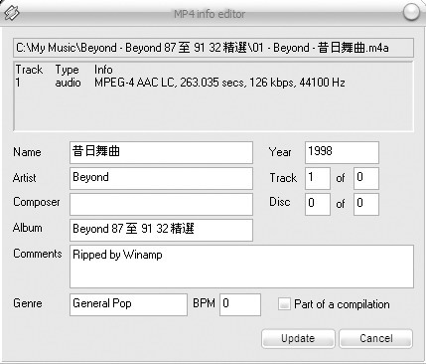Click the Disc total field after 'of'
The image size is (426, 364).
(366, 204)
